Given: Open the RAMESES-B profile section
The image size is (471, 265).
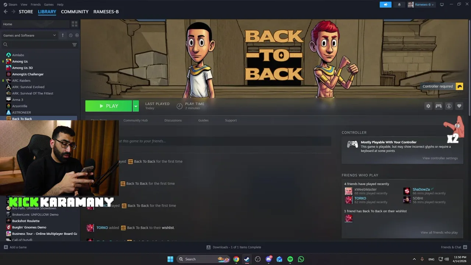Looking at the screenshot, I should [x=106, y=12].
